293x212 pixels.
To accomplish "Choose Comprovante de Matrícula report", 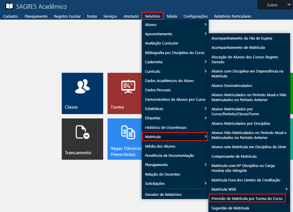I will [x=234, y=156].
